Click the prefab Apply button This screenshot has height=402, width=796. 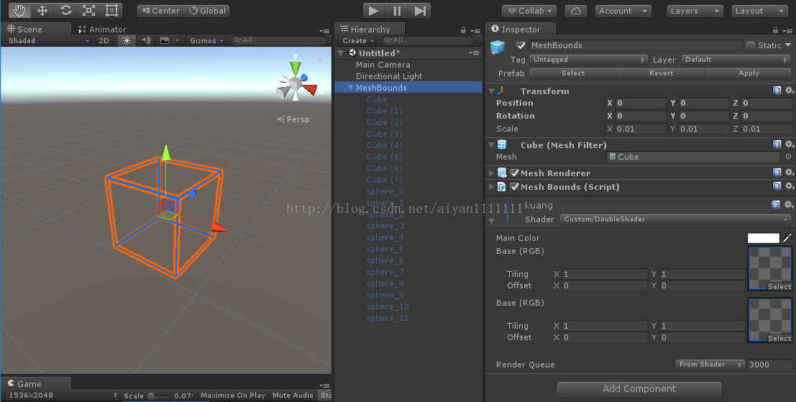[749, 73]
